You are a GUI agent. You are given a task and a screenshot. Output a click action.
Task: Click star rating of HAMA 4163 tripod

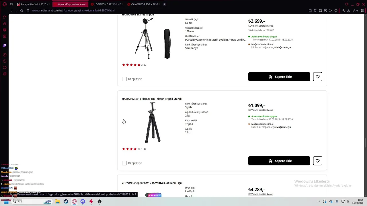coord(131,65)
